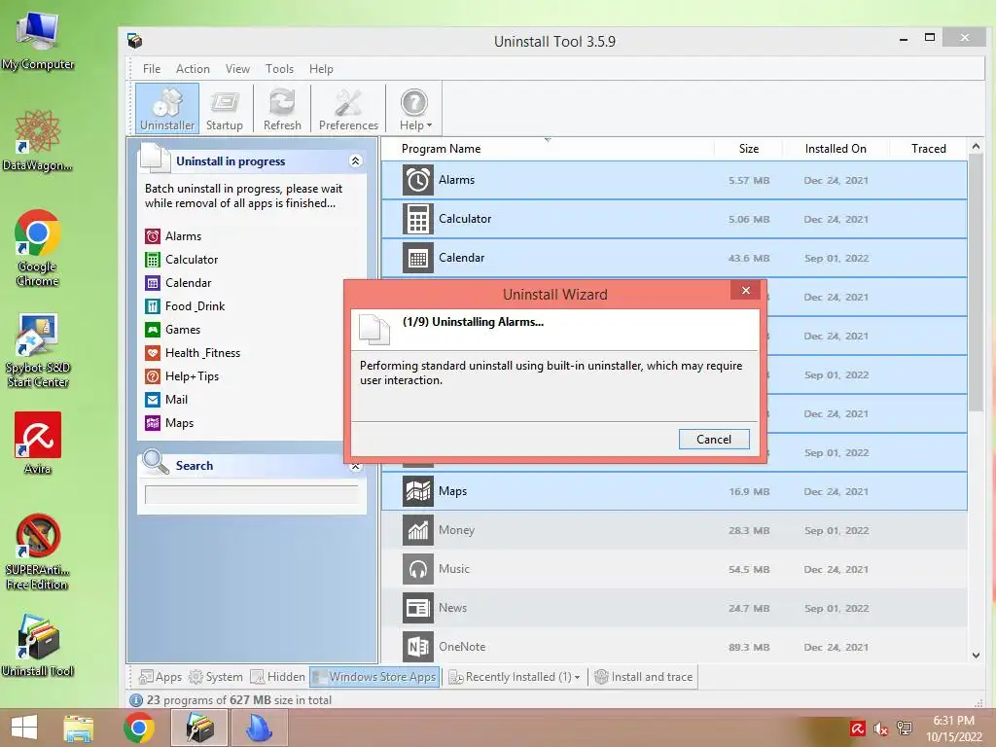
Task: Refresh the program list
Action: pos(282,108)
